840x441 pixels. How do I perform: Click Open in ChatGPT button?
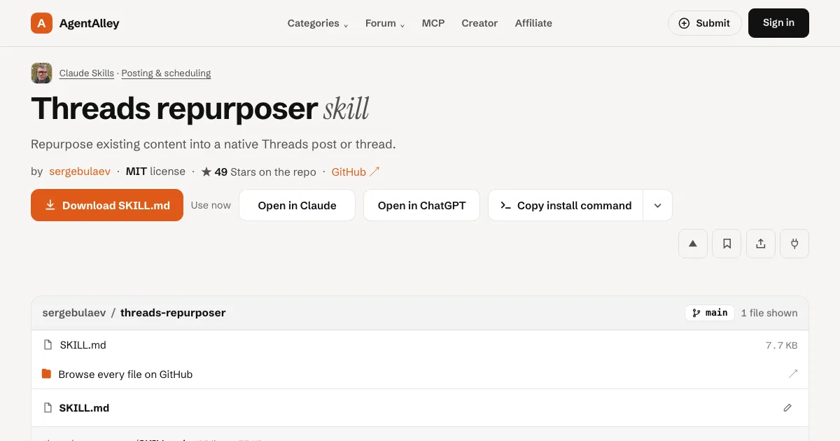tap(421, 205)
